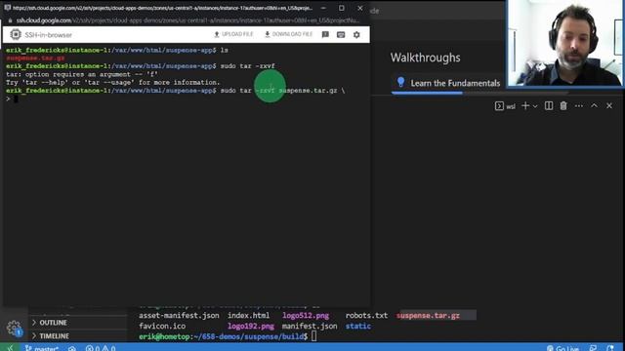Click the wsl terminal profile icon
Screen dimensions: 625x351
499,106
